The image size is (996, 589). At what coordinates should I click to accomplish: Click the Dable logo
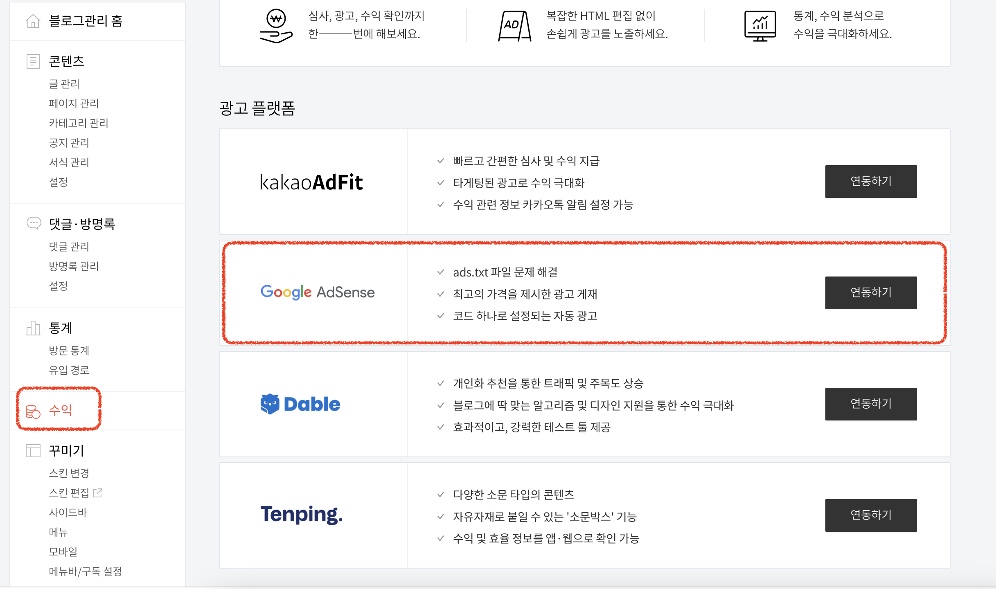(300, 404)
